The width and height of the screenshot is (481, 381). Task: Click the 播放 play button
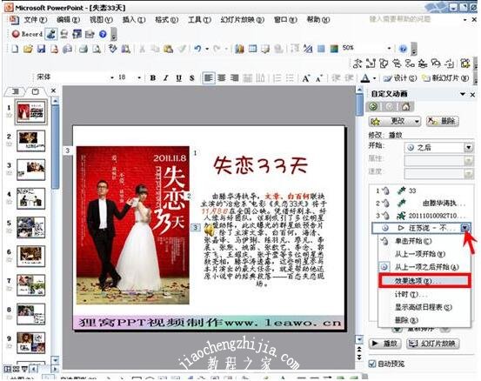point(385,344)
